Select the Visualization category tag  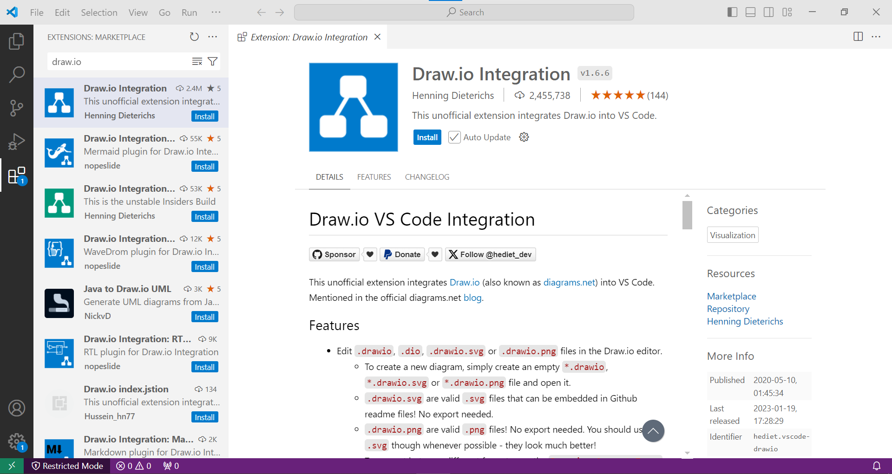tap(733, 235)
